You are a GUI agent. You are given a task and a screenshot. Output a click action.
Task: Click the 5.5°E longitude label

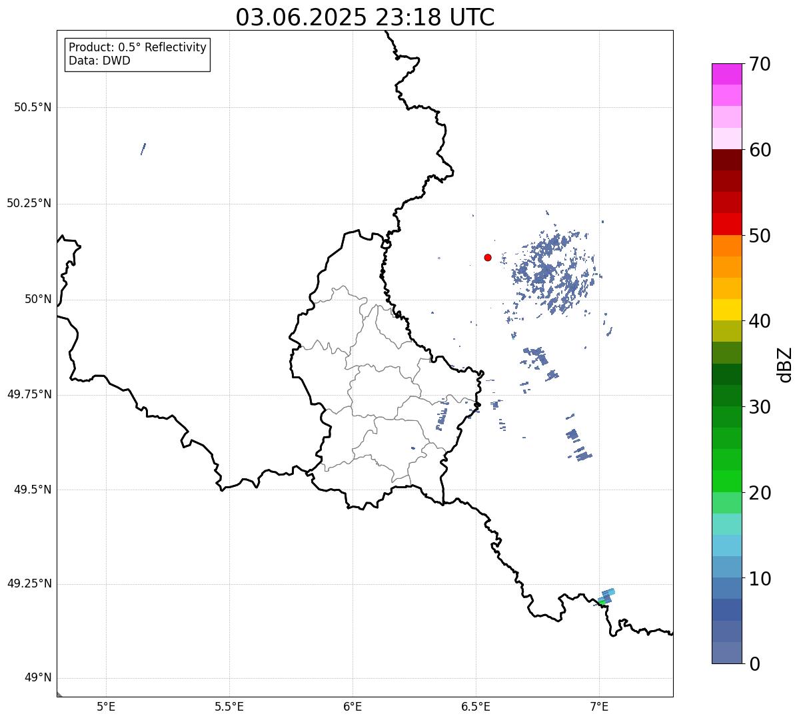pyautogui.click(x=229, y=707)
